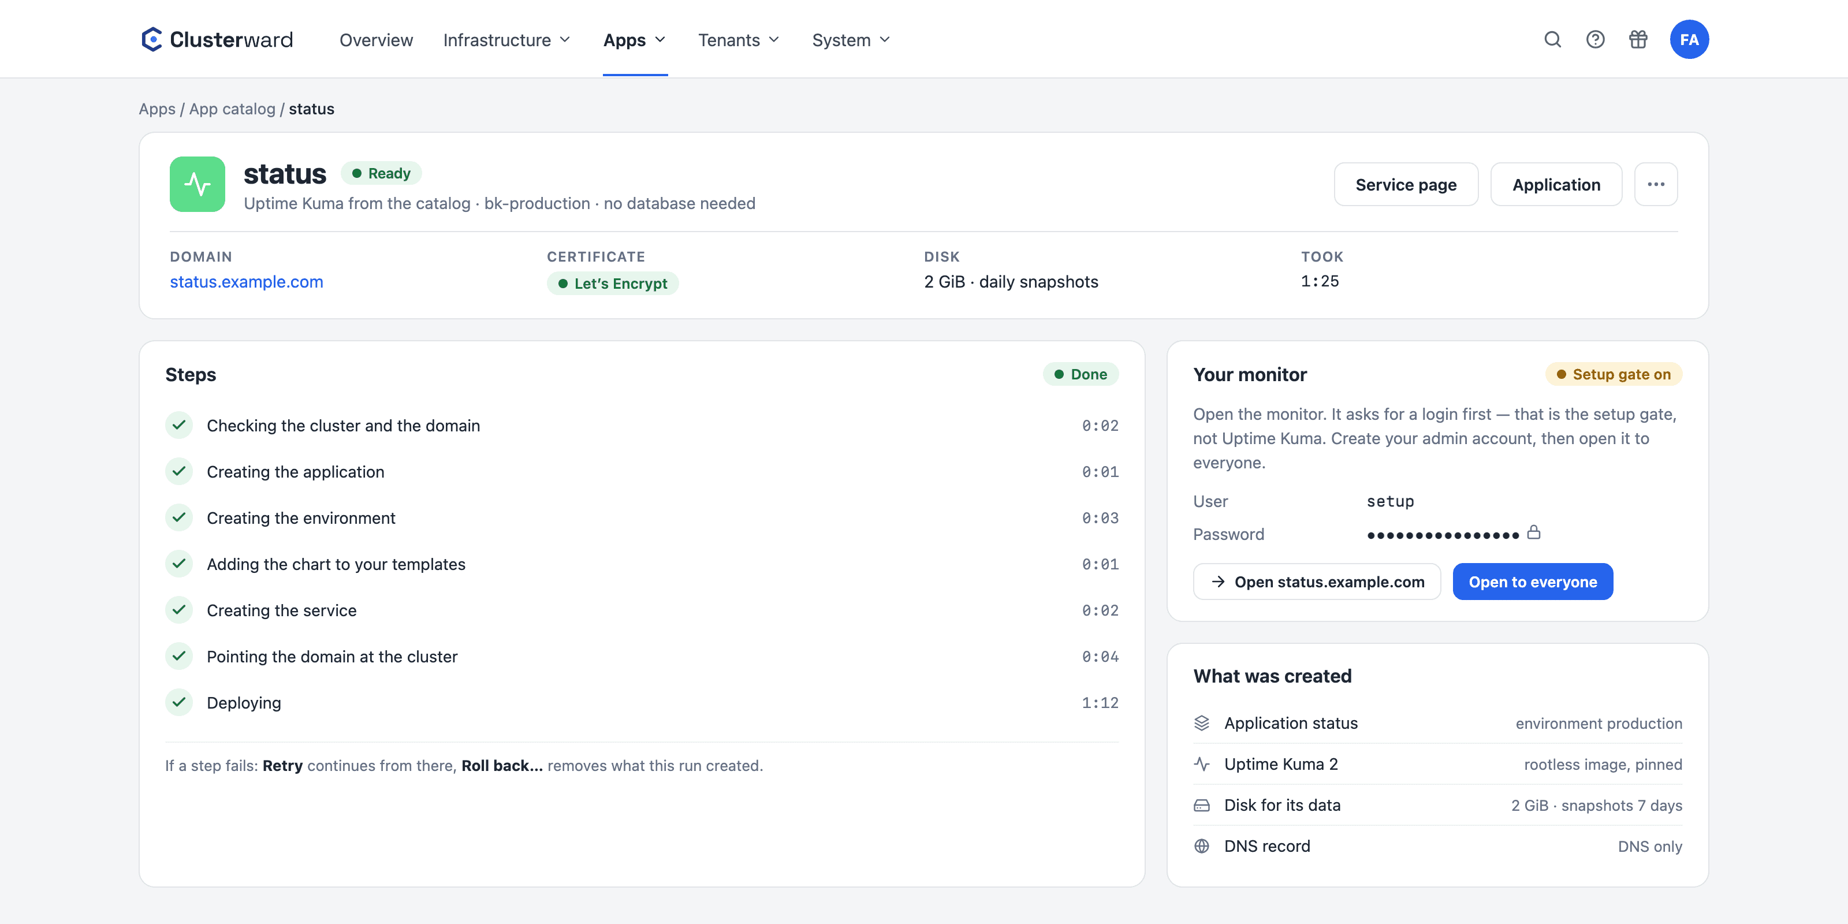Expand the Tenants menu chevron
The height and width of the screenshot is (924, 1848).
[x=774, y=40]
